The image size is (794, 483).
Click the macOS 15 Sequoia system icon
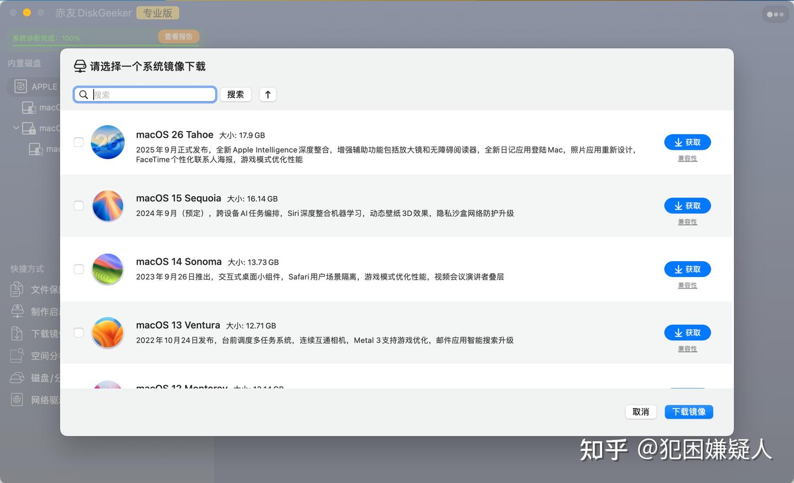[108, 205]
